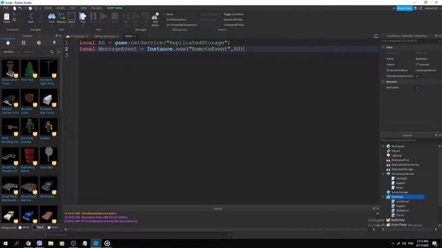This screenshot has width=442, height=248.
Task: Open Find with the binoculars icon
Action: tap(51, 17)
